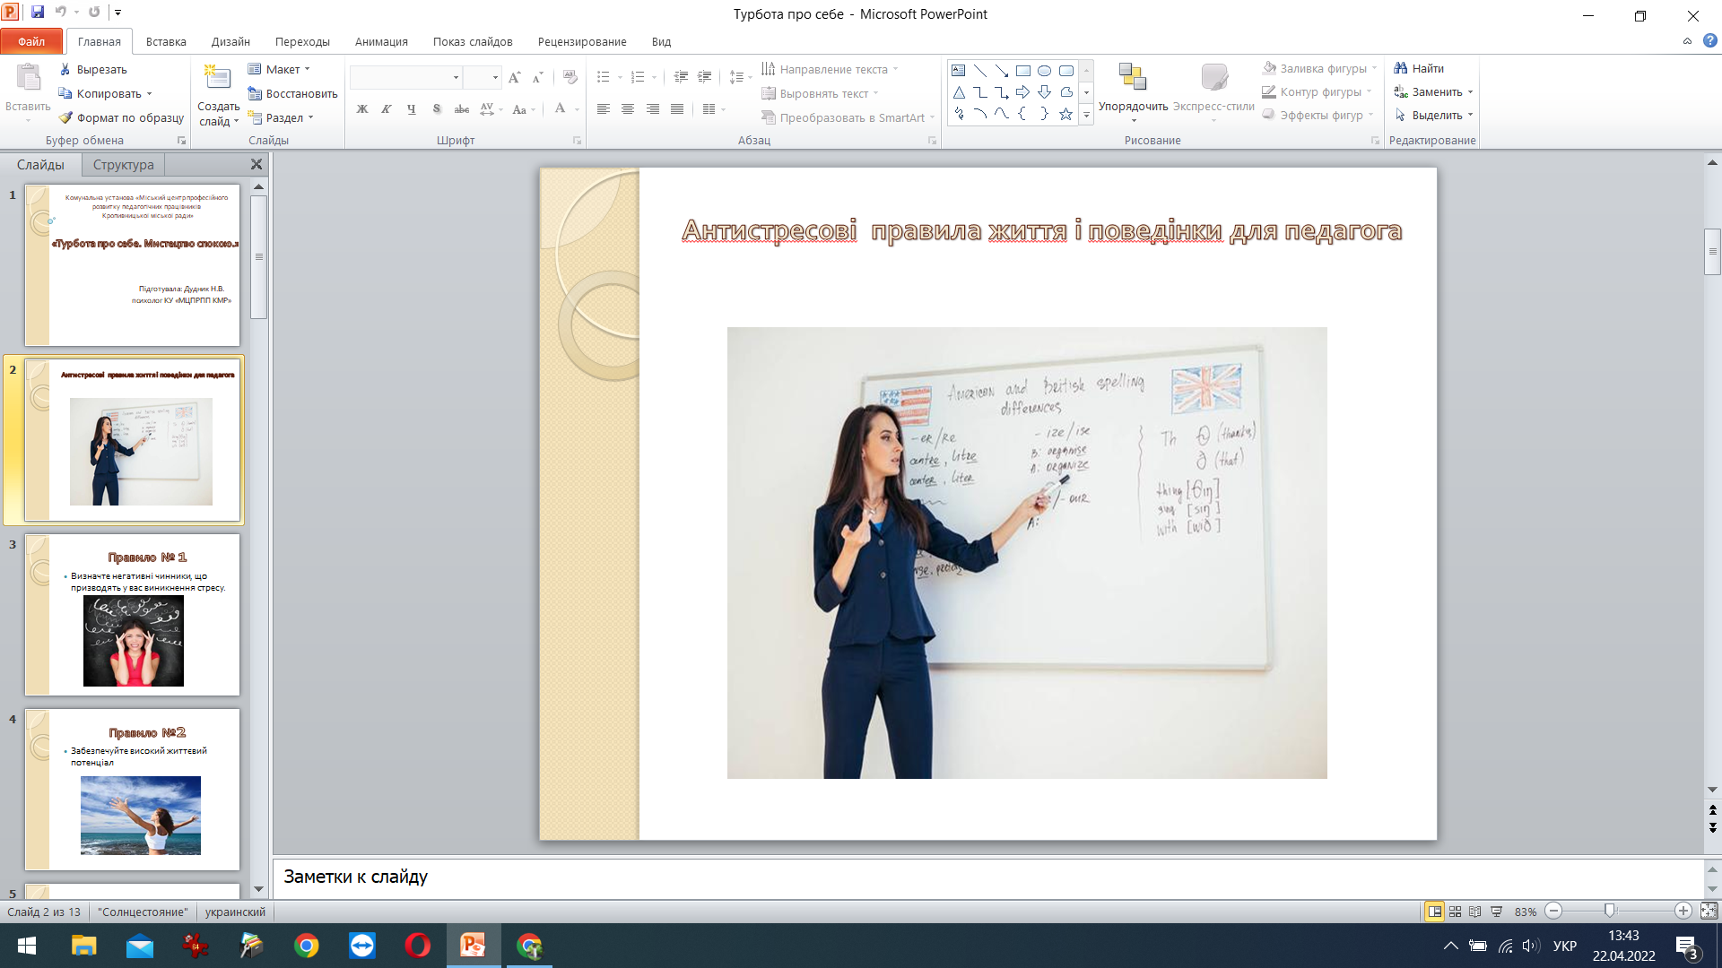The height and width of the screenshot is (968, 1722).
Task: Click Decrease List Level indent icon
Action: click(681, 77)
